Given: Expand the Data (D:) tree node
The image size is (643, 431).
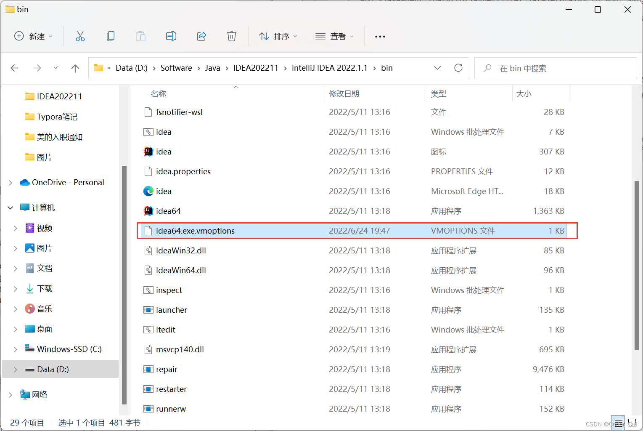Looking at the screenshot, I should click(16, 369).
